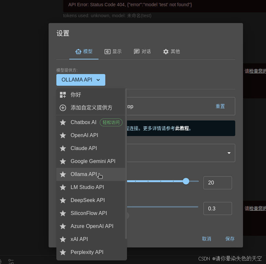Choose Claude API from the list

(91, 148)
